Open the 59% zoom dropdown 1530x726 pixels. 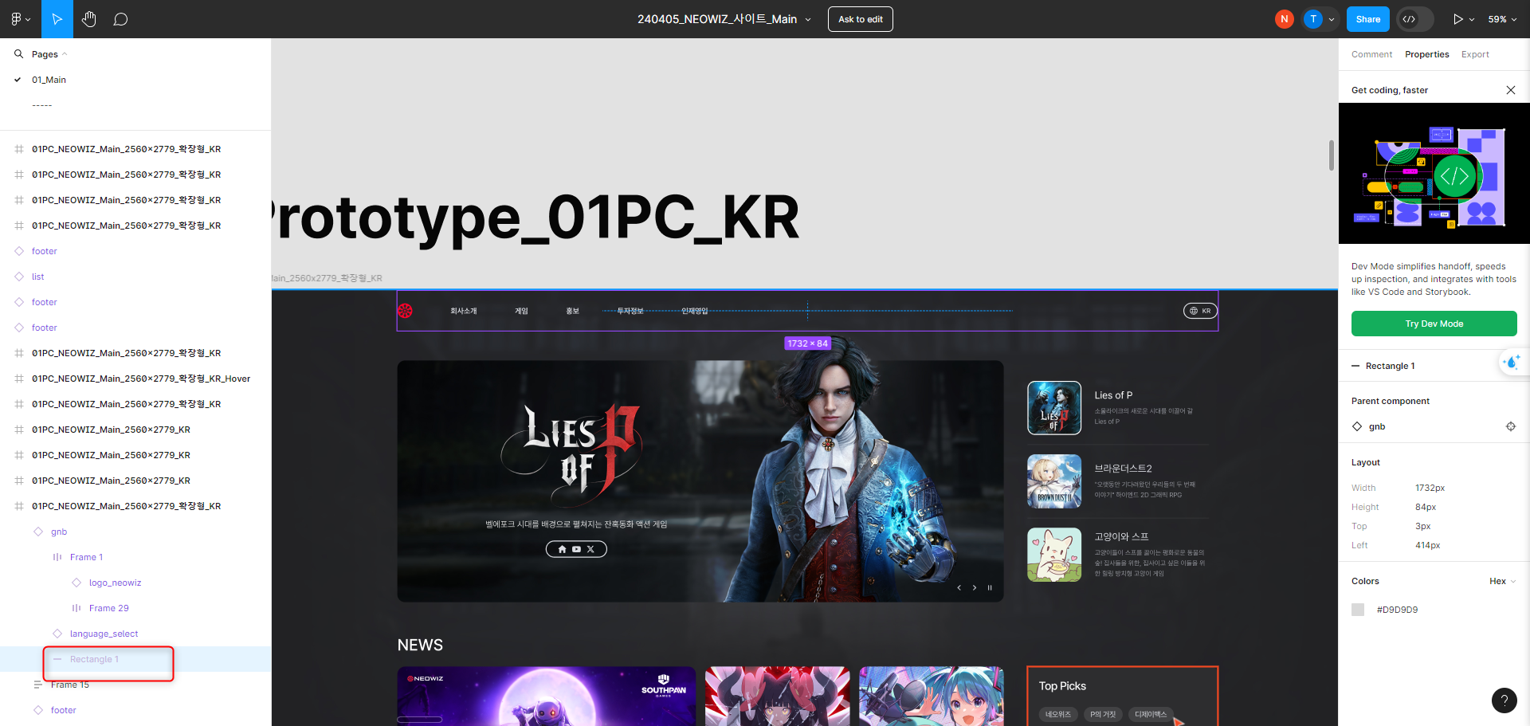click(1502, 19)
